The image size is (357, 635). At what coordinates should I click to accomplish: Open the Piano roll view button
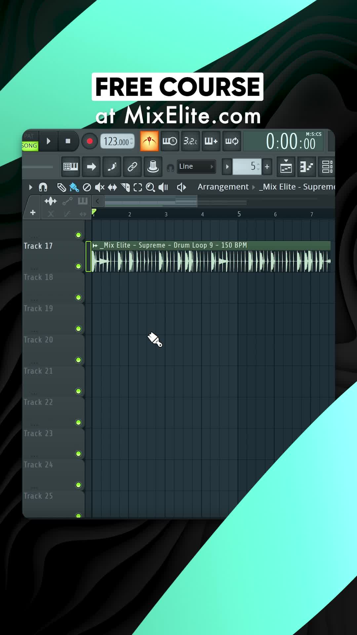[306, 166]
